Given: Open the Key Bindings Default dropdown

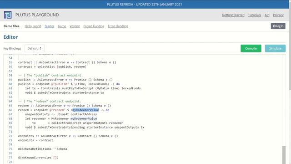Looking at the screenshot, I should point(35,48).
